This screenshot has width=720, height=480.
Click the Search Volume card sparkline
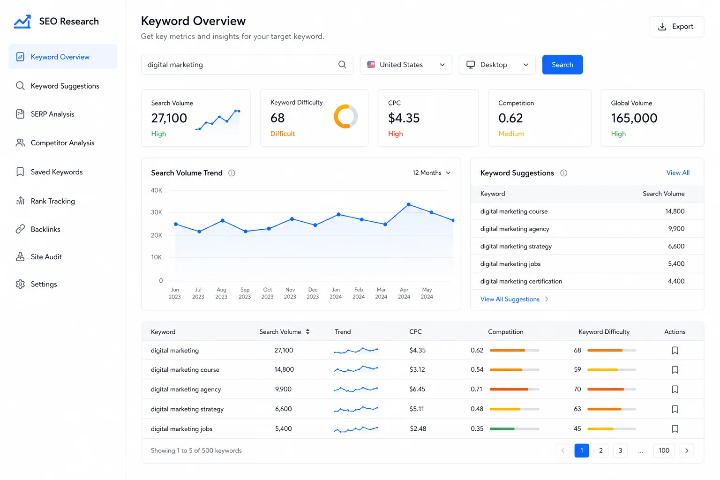point(217,120)
